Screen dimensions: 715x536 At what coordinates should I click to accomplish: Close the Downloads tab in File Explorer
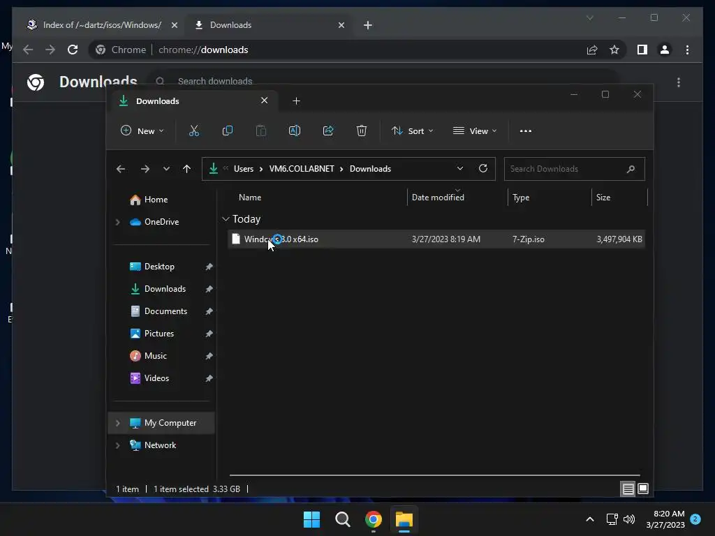point(264,100)
